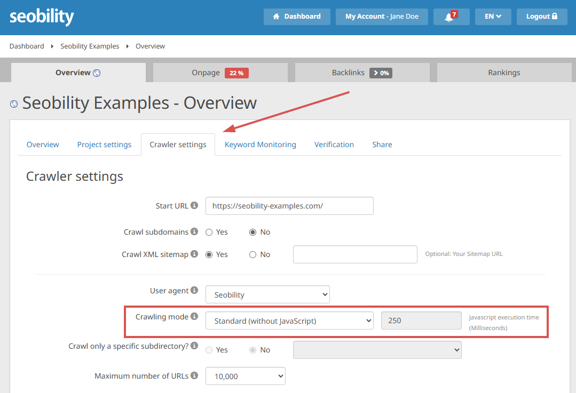Open the Verification sub-tab
576x393 pixels.
point(334,145)
